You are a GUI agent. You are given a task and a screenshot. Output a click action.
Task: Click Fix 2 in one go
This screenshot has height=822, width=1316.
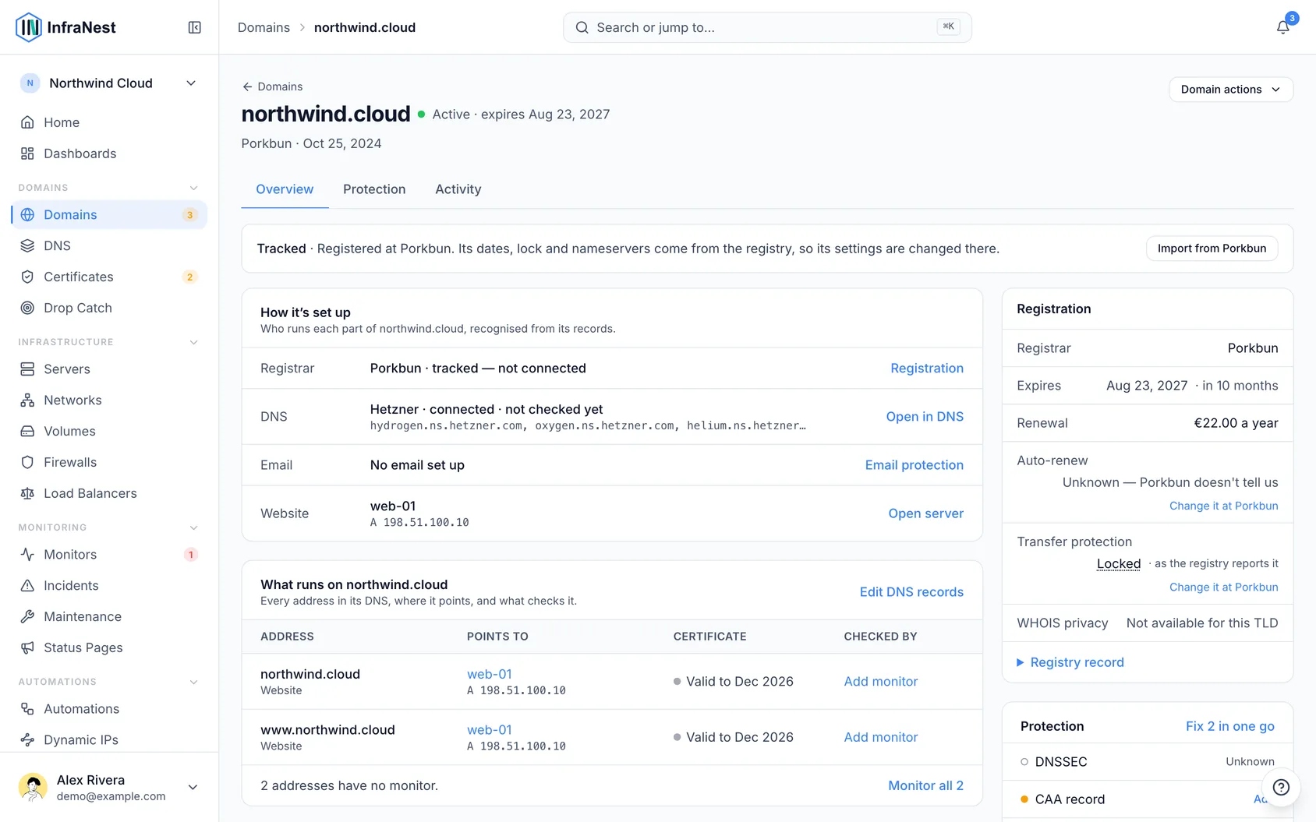[1229, 726]
